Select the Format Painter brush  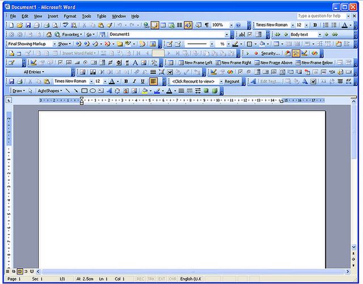tap(109, 25)
